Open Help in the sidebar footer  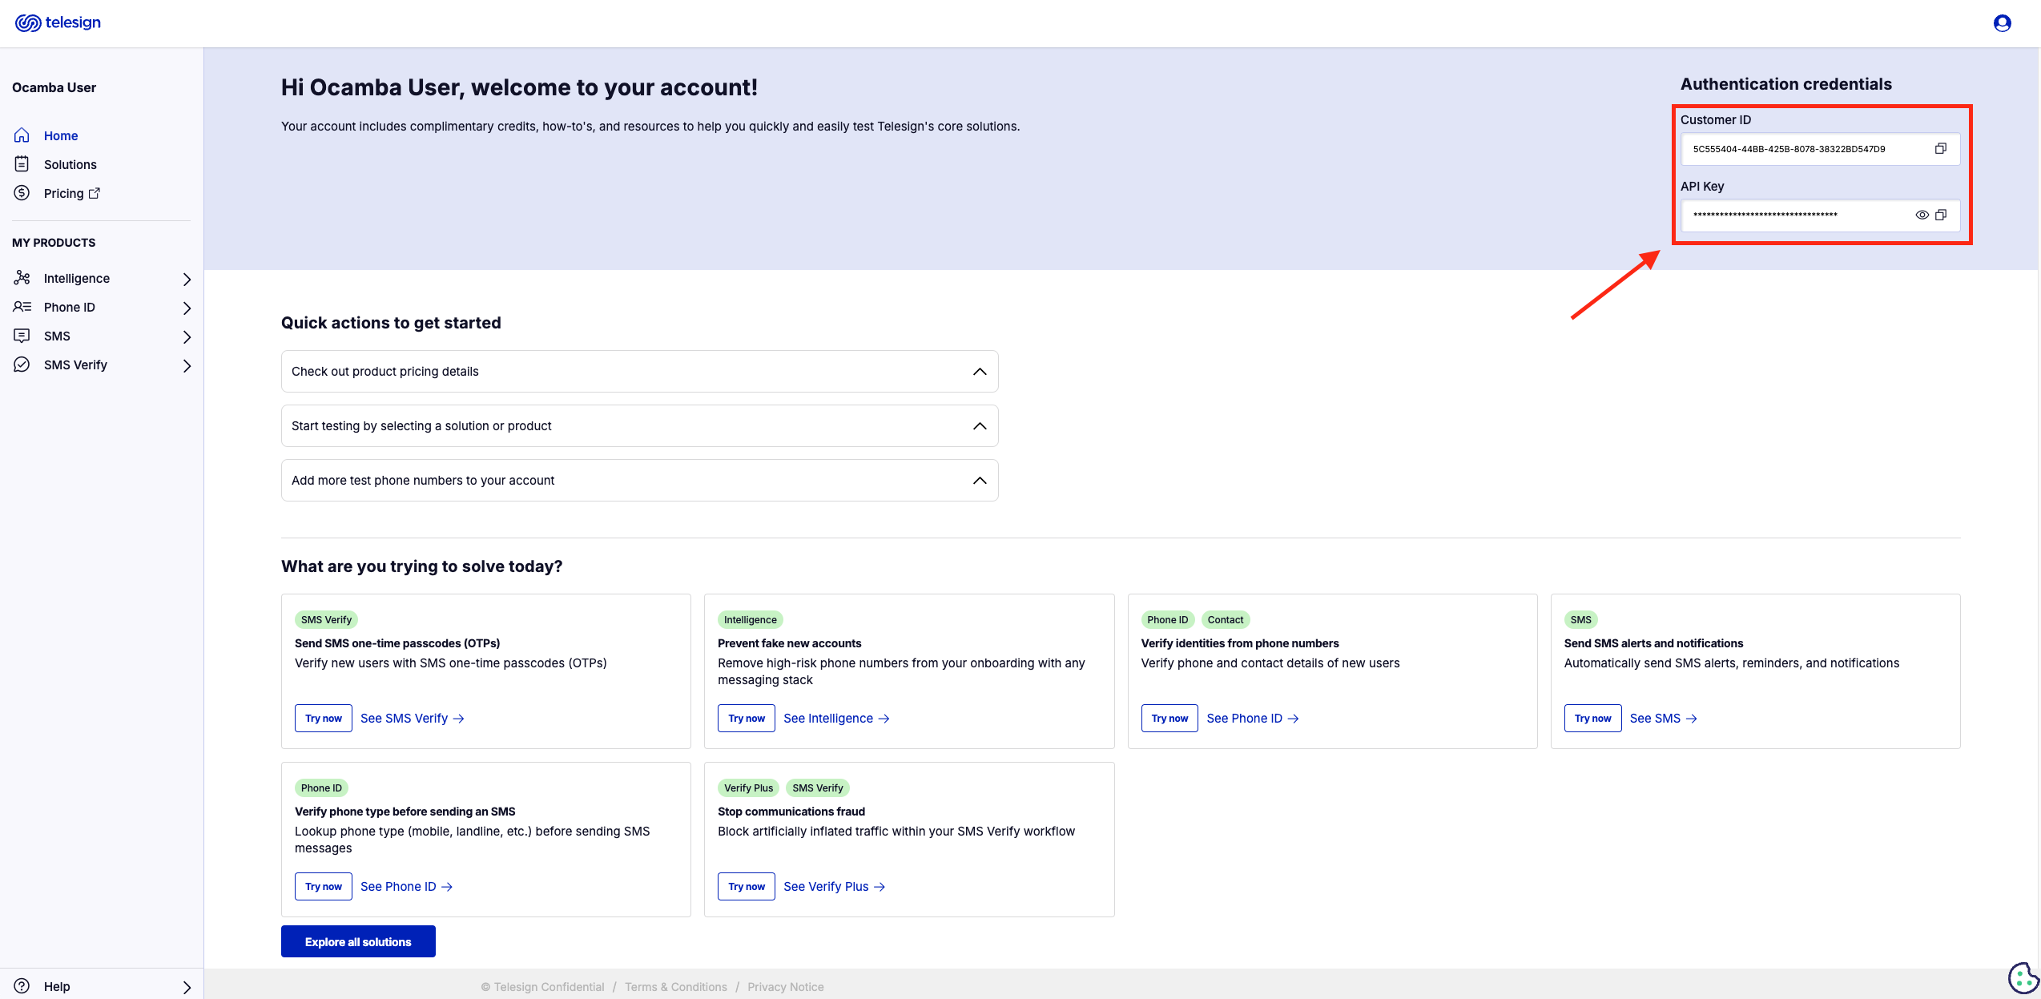(57, 986)
